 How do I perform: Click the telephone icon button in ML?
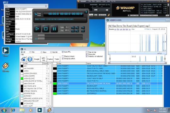(x=23, y=59)
